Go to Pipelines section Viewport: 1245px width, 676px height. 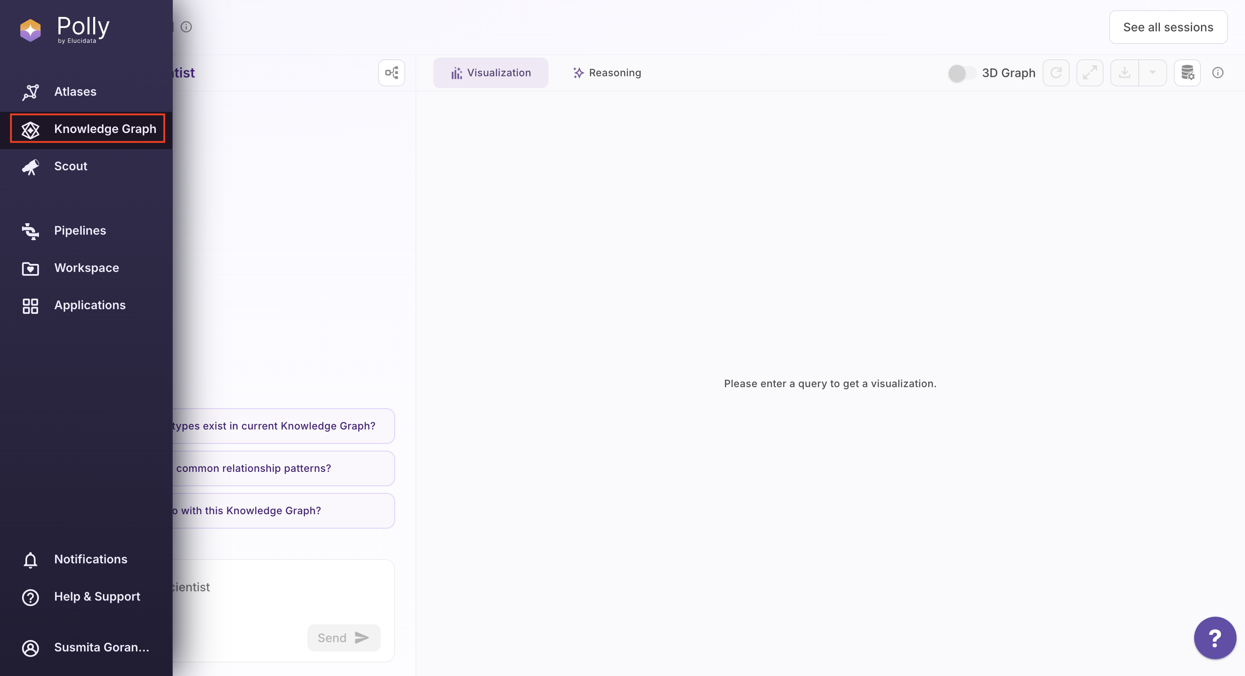(x=80, y=230)
